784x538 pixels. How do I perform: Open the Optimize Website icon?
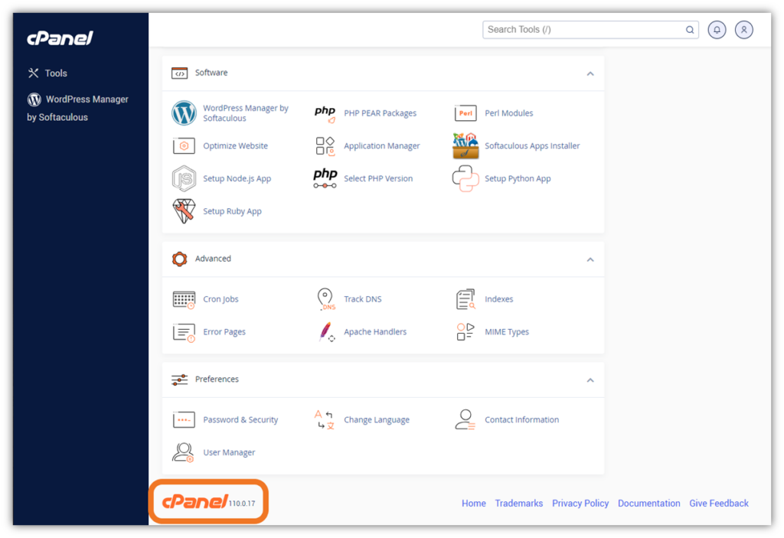184,146
